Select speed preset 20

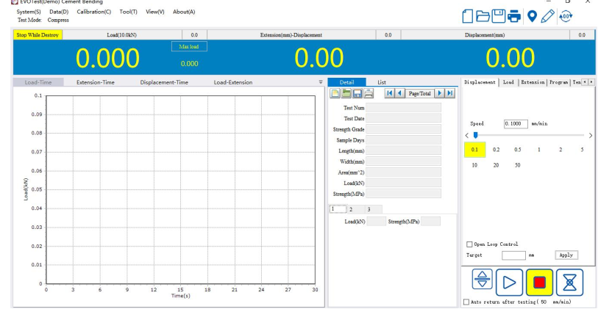[496, 165]
